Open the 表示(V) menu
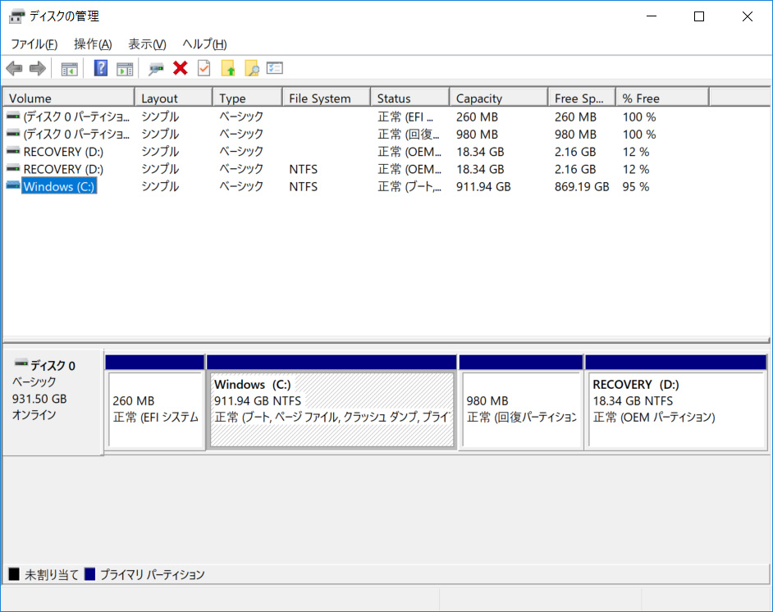 click(147, 44)
